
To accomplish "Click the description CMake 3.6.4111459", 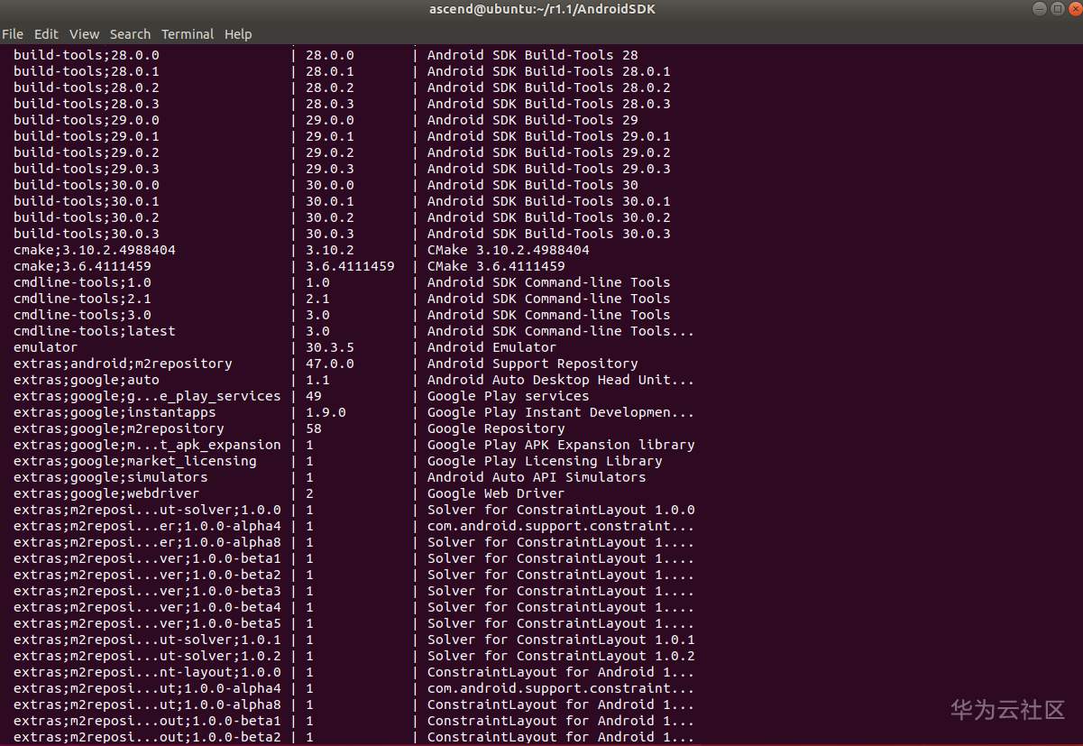I will point(496,266).
